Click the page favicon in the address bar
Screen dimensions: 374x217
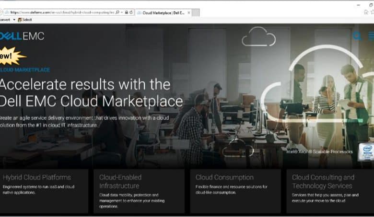(7, 12)
